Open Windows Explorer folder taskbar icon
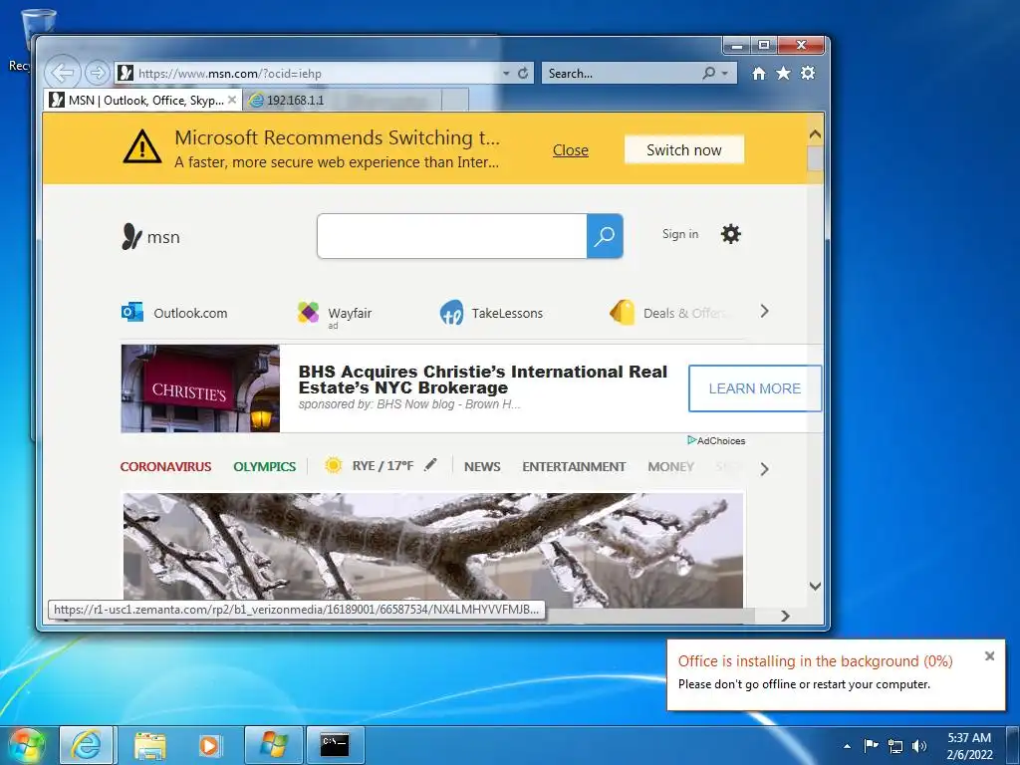This screenshot has width=1020, height=765. point(149,745)
